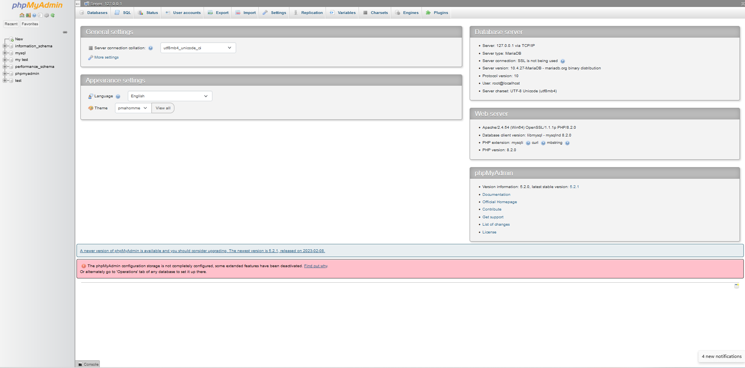Click Server: 127.0.0.1 breadcrumb text

[x=106, y=3]
